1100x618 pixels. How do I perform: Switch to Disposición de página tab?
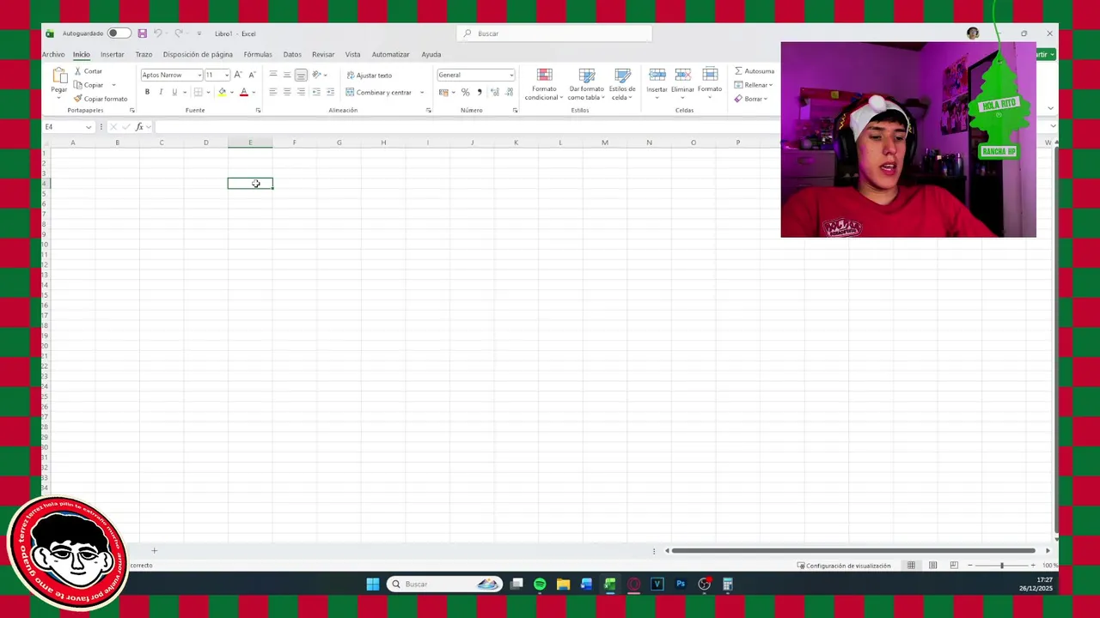coord(198,54)
